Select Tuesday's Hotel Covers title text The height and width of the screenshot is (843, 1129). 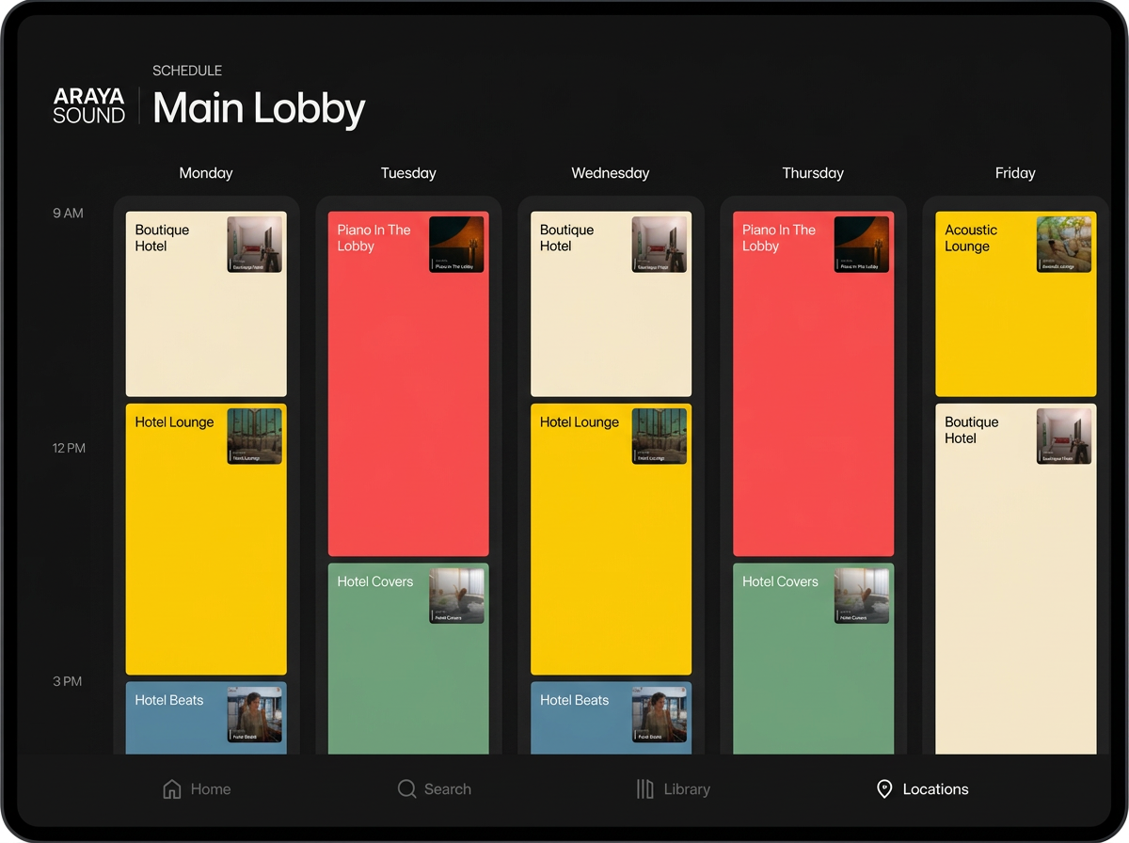point(375,581)
